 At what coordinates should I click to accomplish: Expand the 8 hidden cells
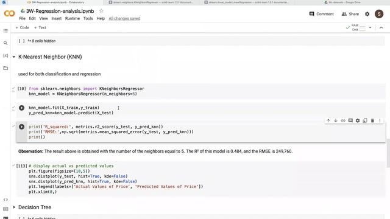pos(42,41)
